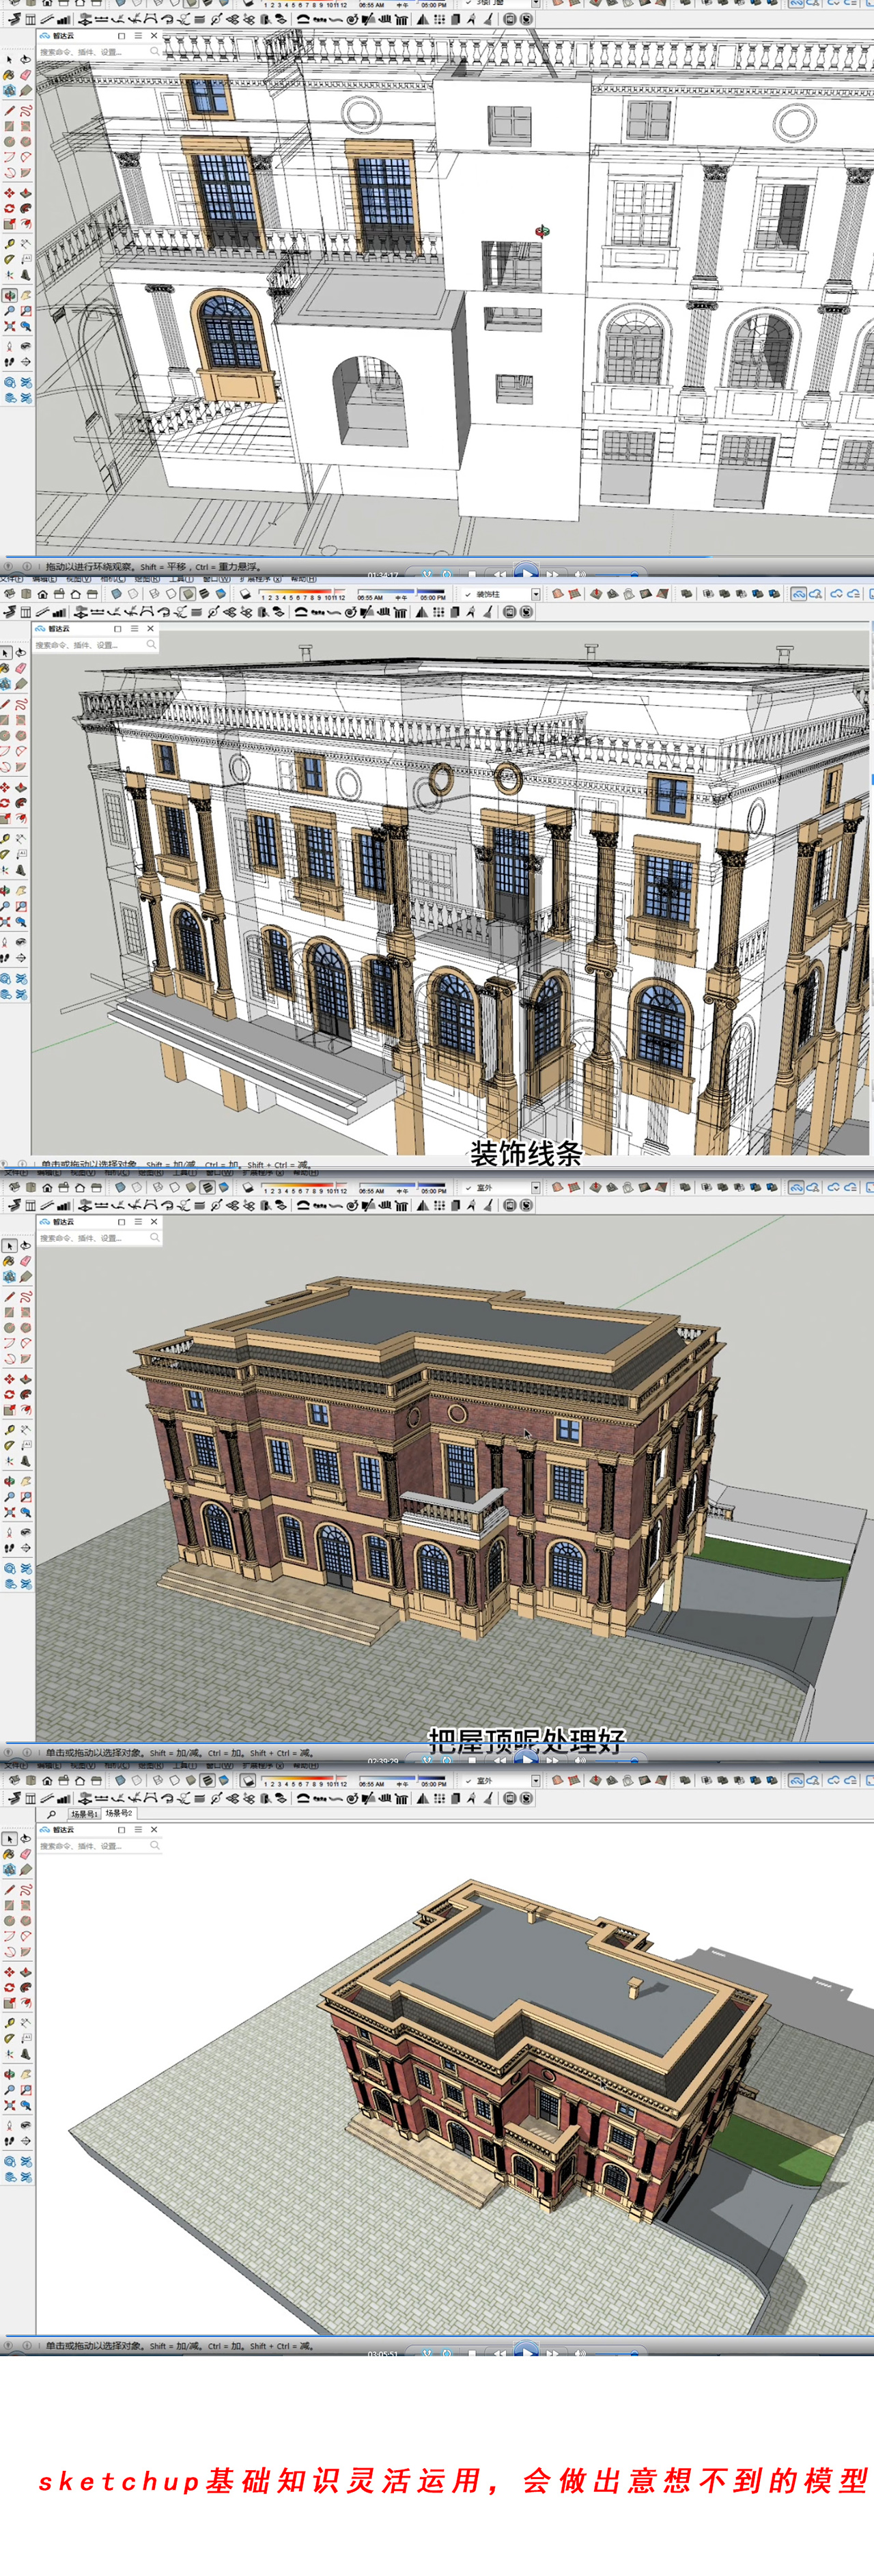Click Zoom Extents in the 把屋顶呢处理好 screenshot
The width and height of the screenshot is (874, 2576).
point(9,1513)
